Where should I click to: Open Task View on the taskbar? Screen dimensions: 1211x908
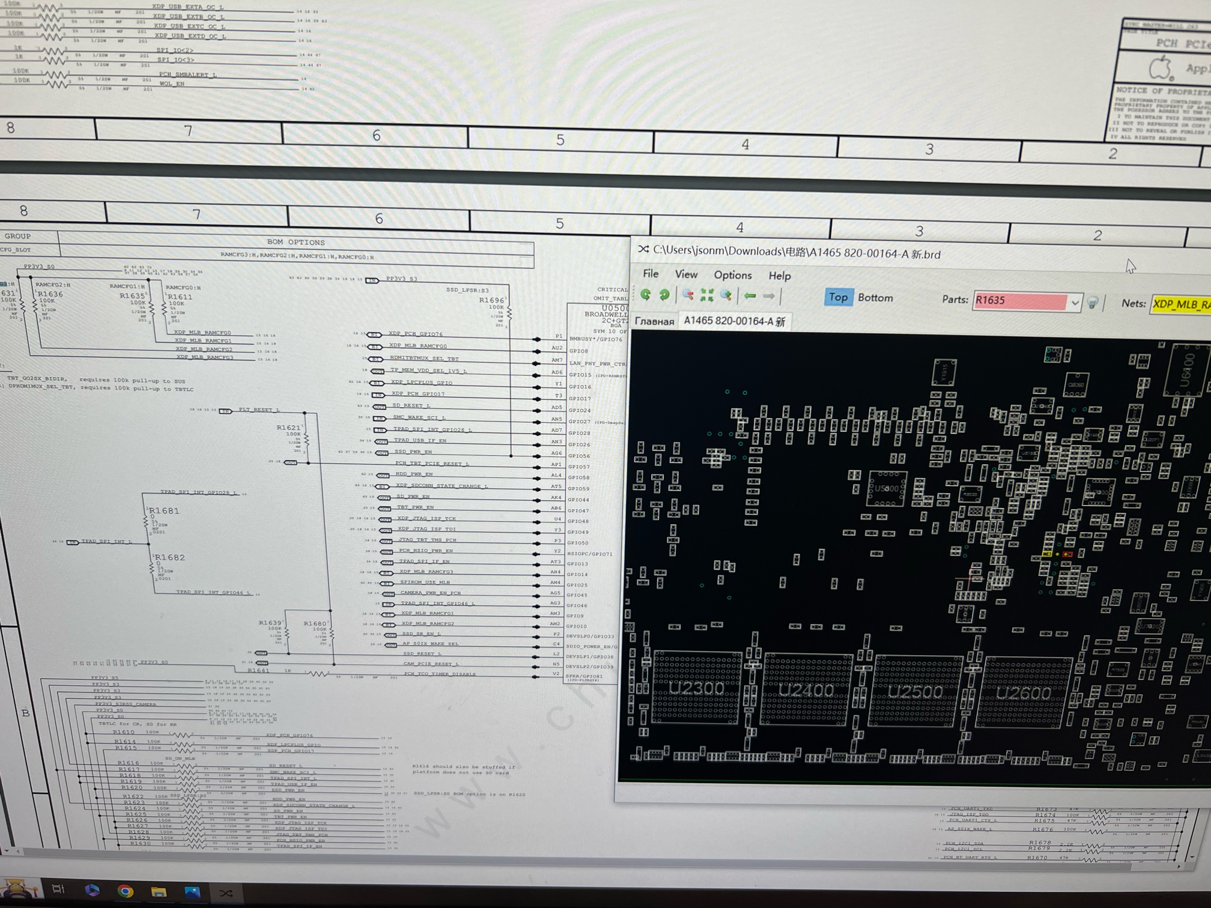click(x=58, y=889)
